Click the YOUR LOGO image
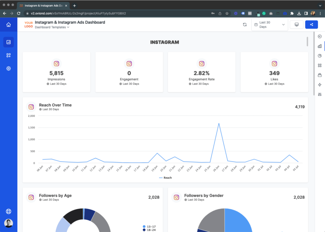The height and width of the screenshot is (232, 325). click(29, 25)
